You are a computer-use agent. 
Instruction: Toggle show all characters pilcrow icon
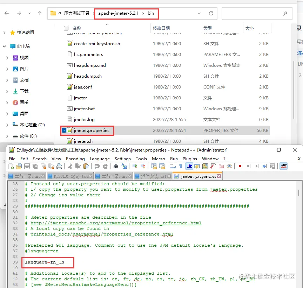tap(181, 166)
